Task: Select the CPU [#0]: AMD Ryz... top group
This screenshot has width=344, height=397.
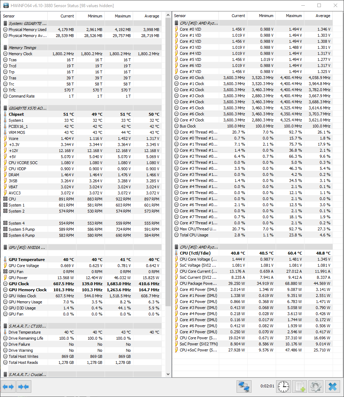Action: tap(253, 23)
